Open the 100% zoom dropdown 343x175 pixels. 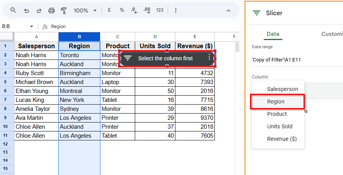pyautogui.click(x=84, y=10)
